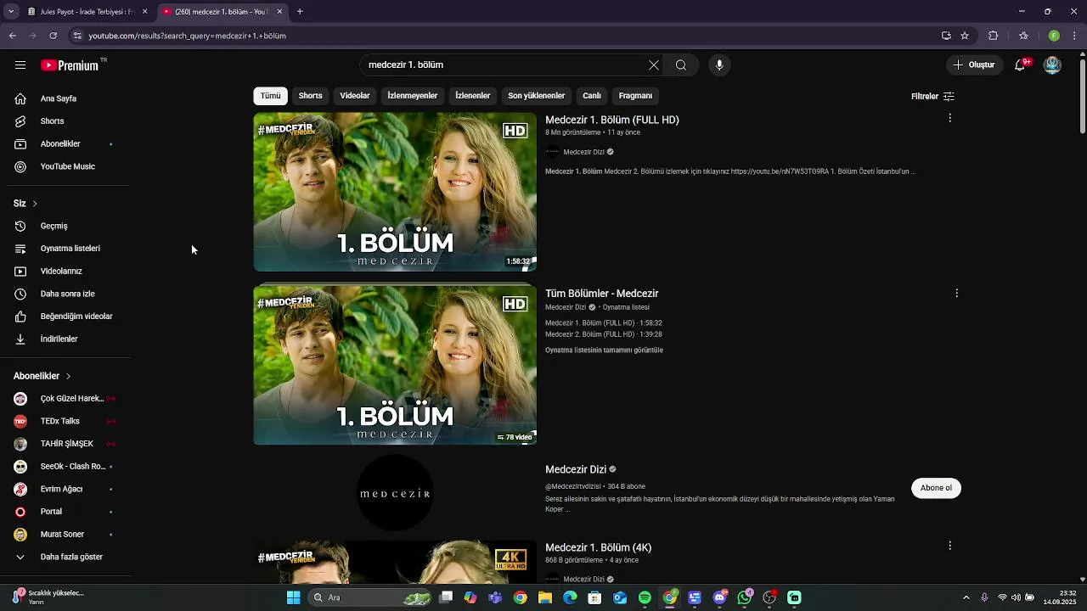Select the Shorts filter chip
Screen dimensions: 1087x611
coord(310,96)
